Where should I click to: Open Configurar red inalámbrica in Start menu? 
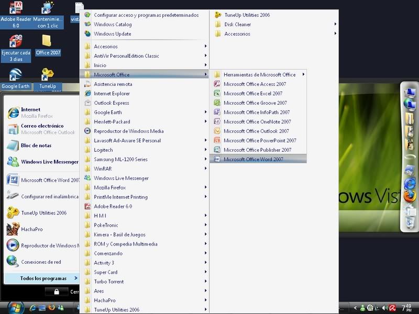click(x=42, y=197)
